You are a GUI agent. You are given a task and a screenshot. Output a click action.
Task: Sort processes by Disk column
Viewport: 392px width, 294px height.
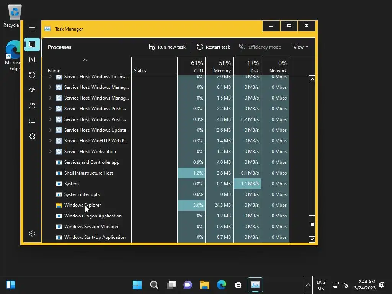pyautogui.click(x=247, y=66)
